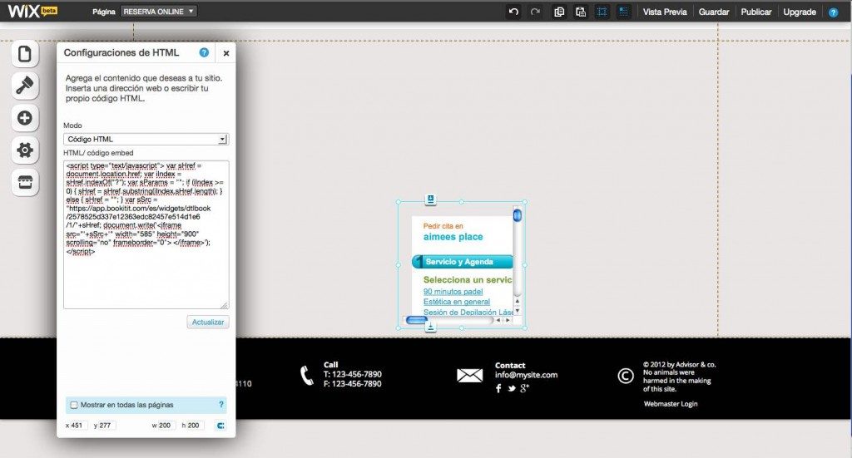Click widget scrollbar left arrow
This screenshot has width=852, height=458.
coord(498,320)
